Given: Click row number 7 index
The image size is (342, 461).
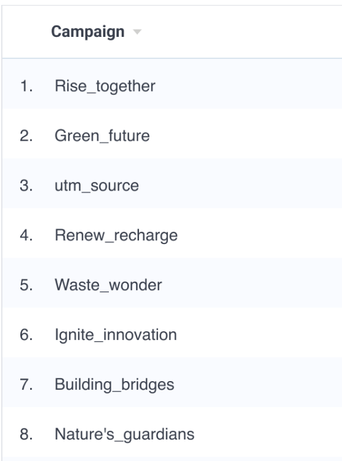Looking at the screenshot, I should (26, 384).
